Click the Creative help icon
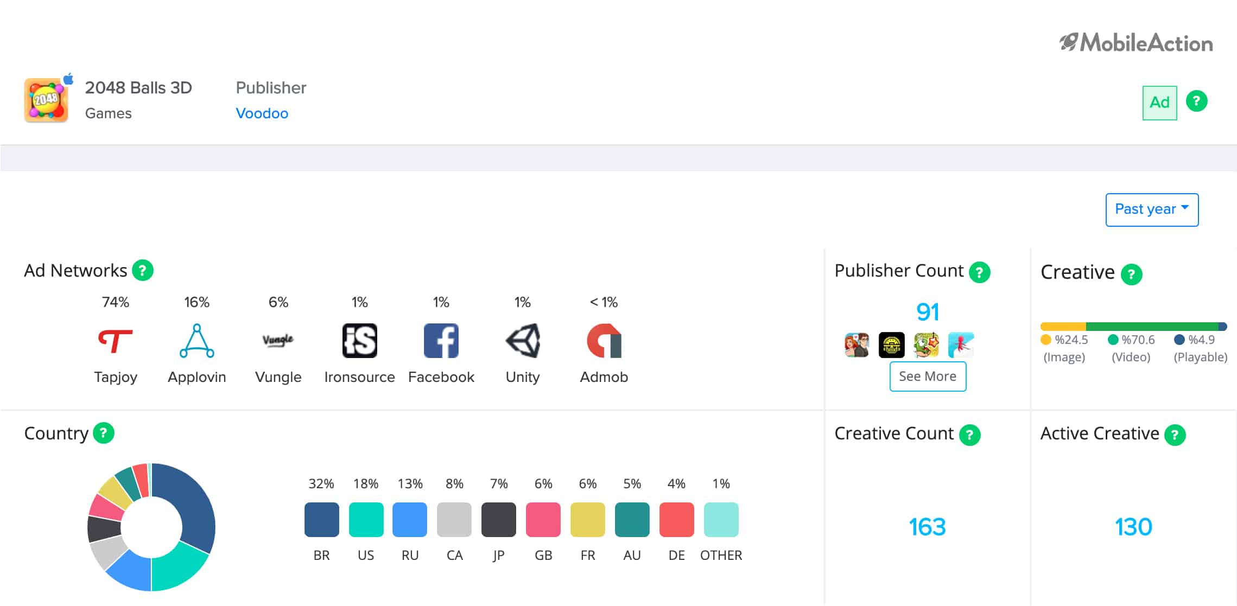Viewport: 1237px width, 606px height. pyautogui.click(x=1132, y=275)
